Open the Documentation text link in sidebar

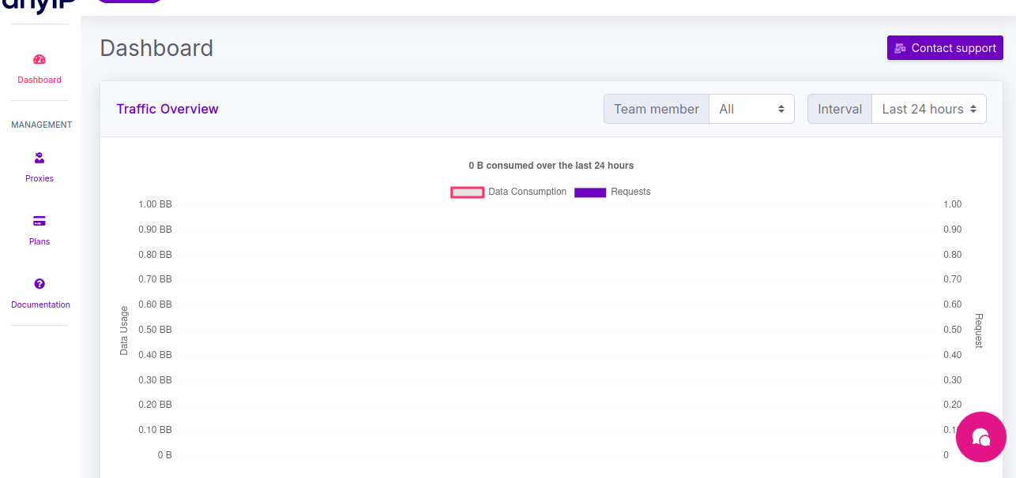coord(40,304)
